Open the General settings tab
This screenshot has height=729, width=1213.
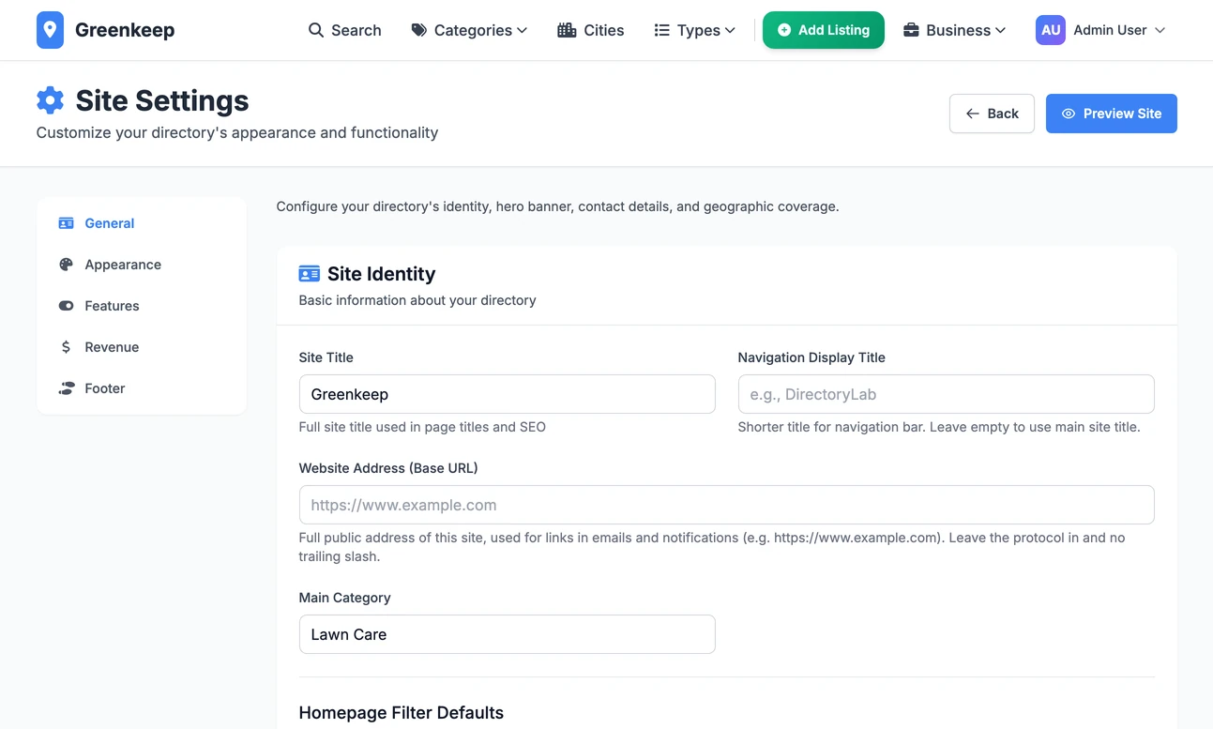click(142, 223)
